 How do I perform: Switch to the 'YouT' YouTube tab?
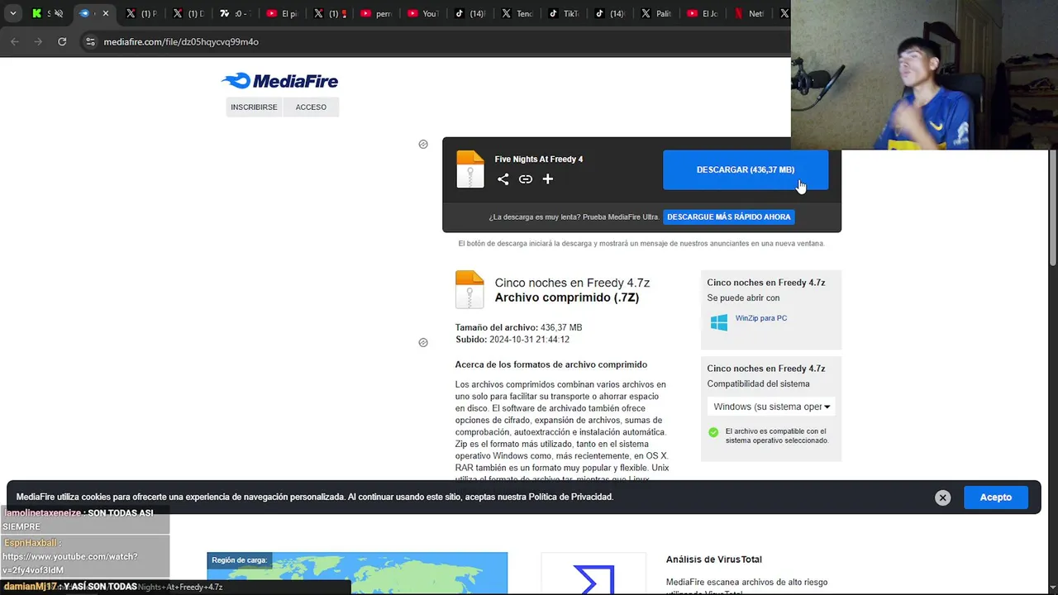(x=422, y=13)
